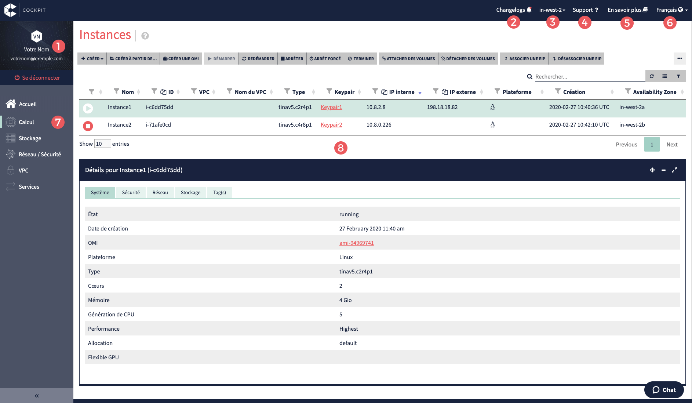Sort by Type column arrows

pos(313,92)
